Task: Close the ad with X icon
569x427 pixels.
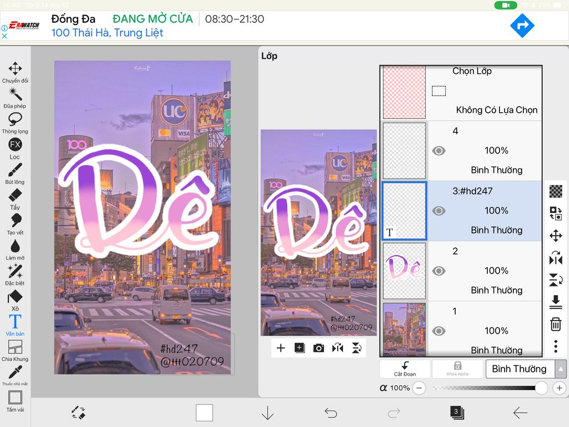Action: tap(4, 36)
